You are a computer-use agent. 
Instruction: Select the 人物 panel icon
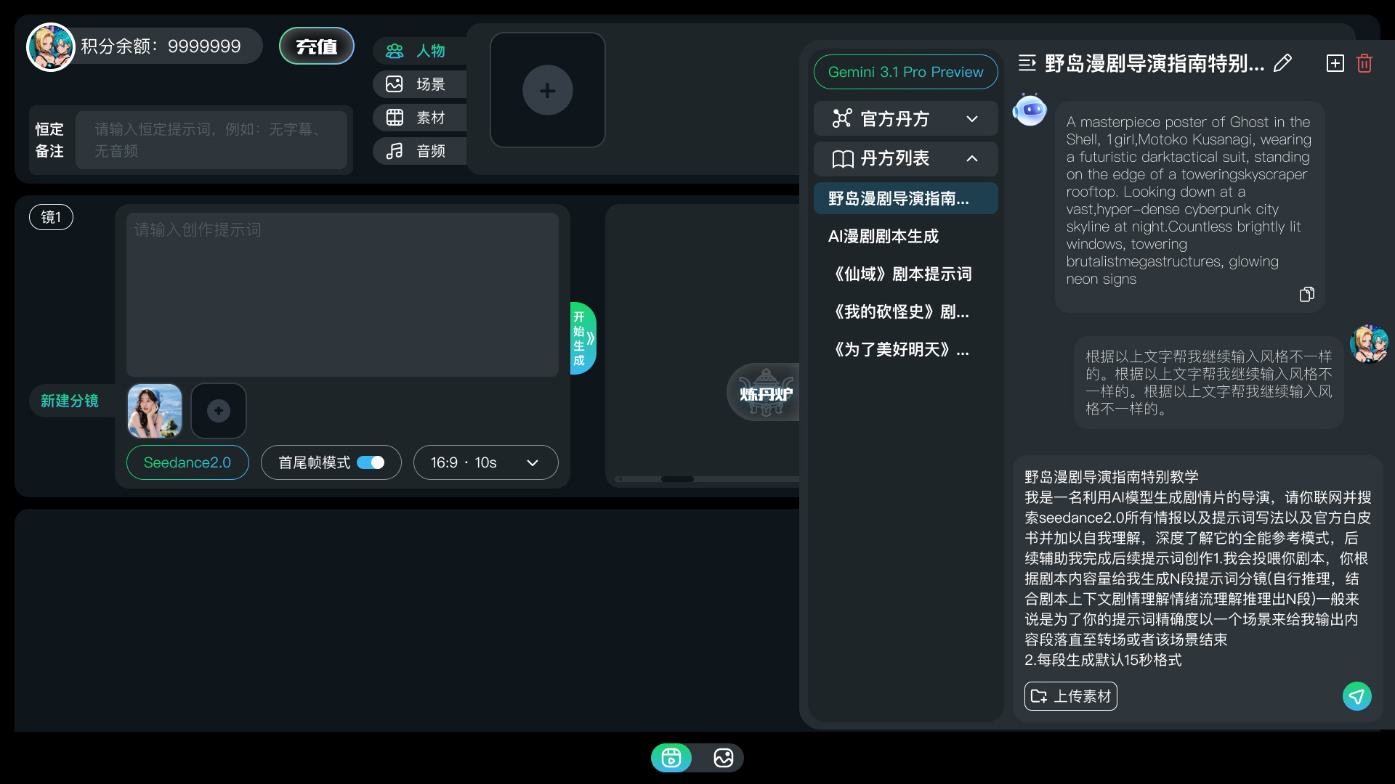click(x=395, y=51)
